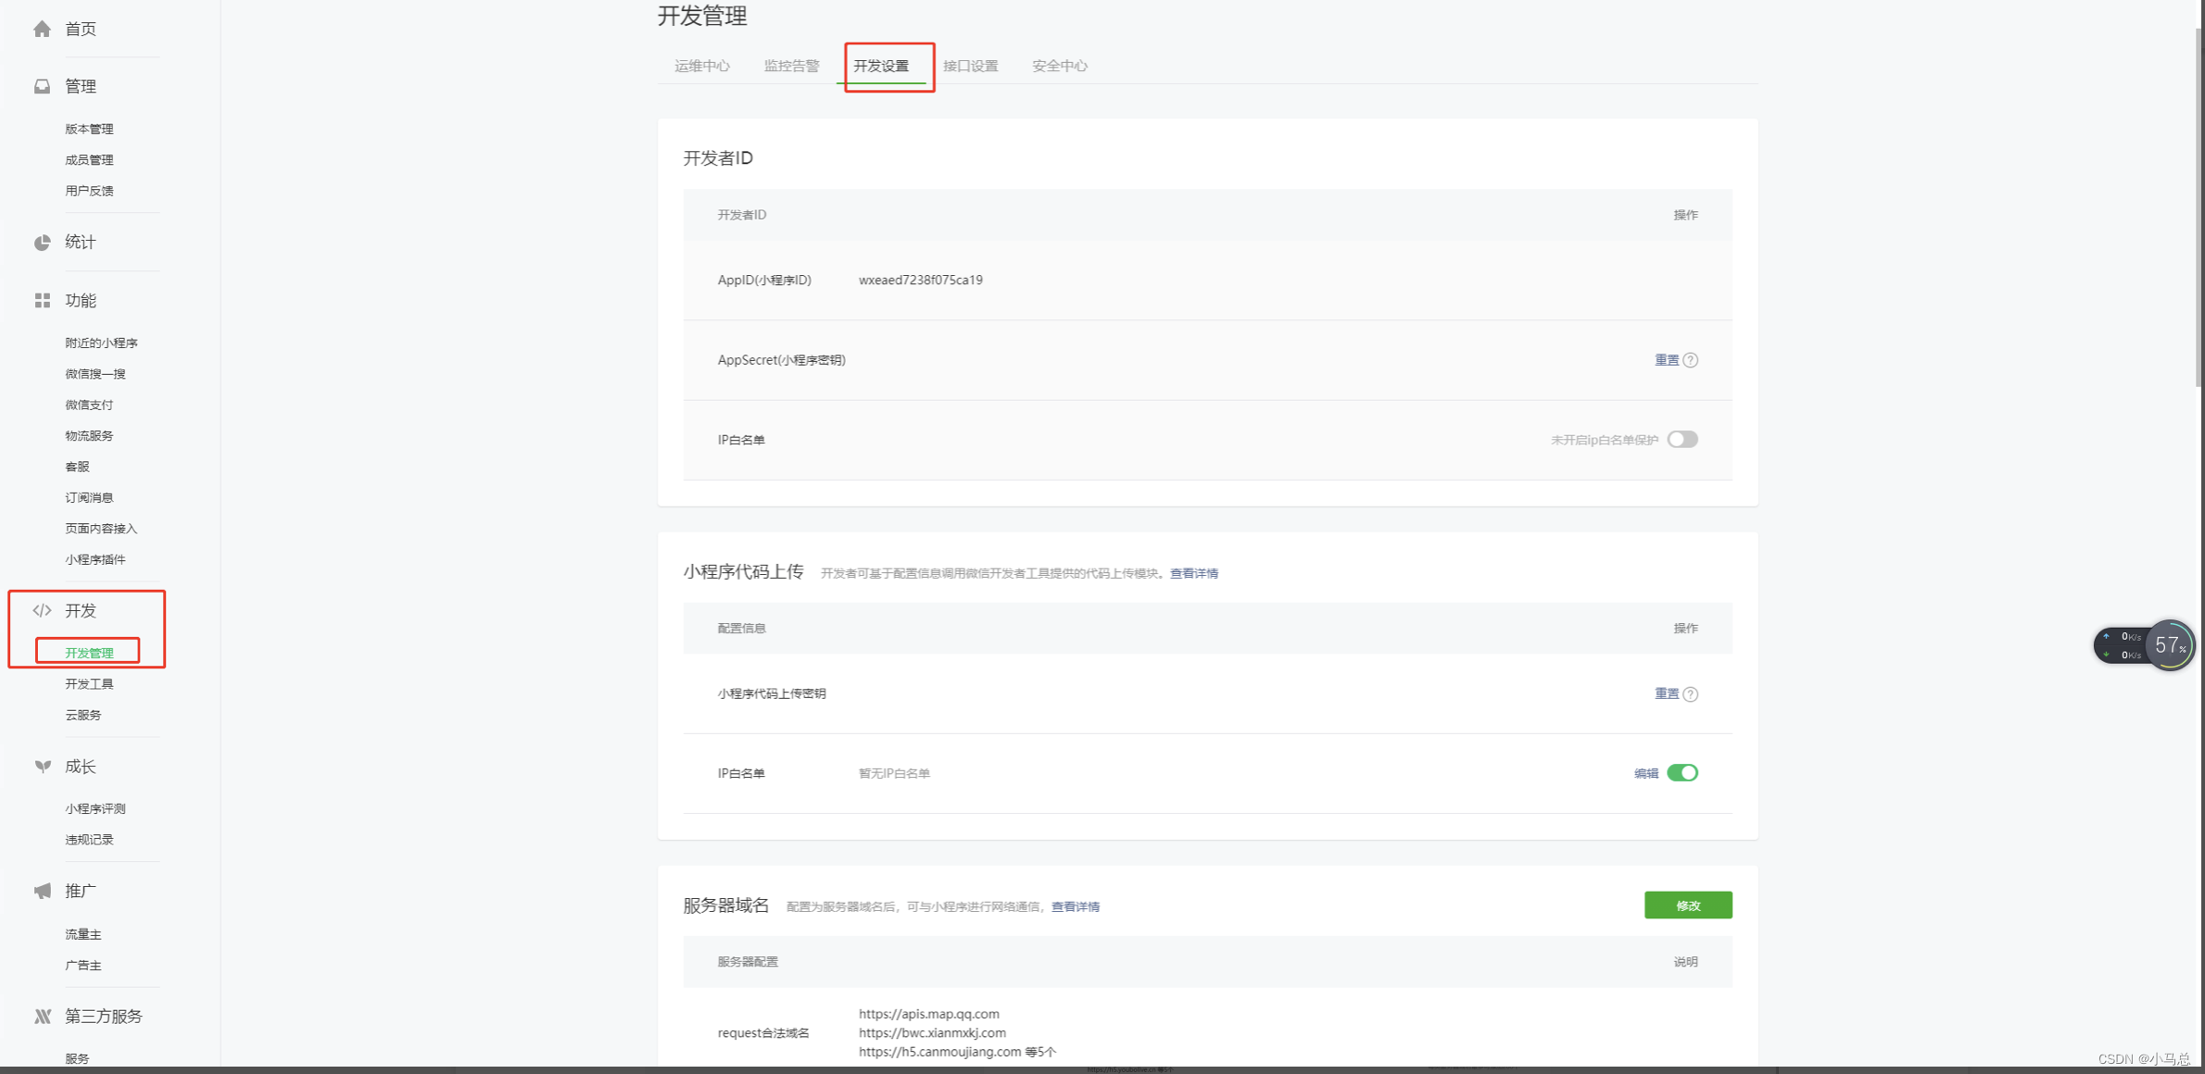Switch to the 接口设置 tab
This screenshot has height=1074, width=2205.
(970, 66)
